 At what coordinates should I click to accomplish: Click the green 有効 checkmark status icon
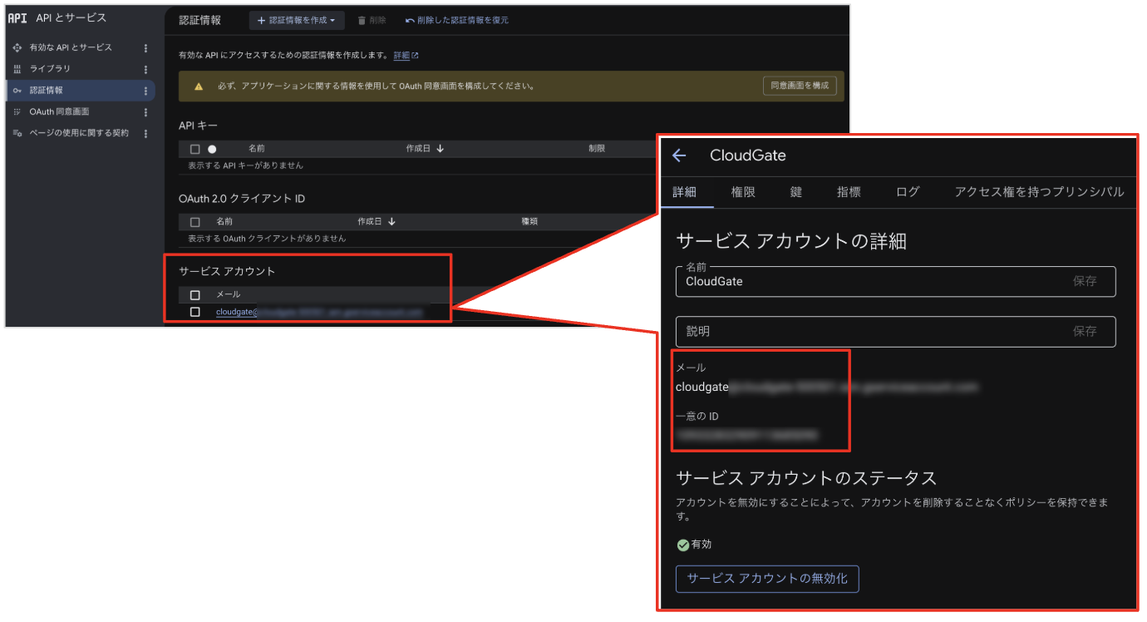(x=682, y=545)
